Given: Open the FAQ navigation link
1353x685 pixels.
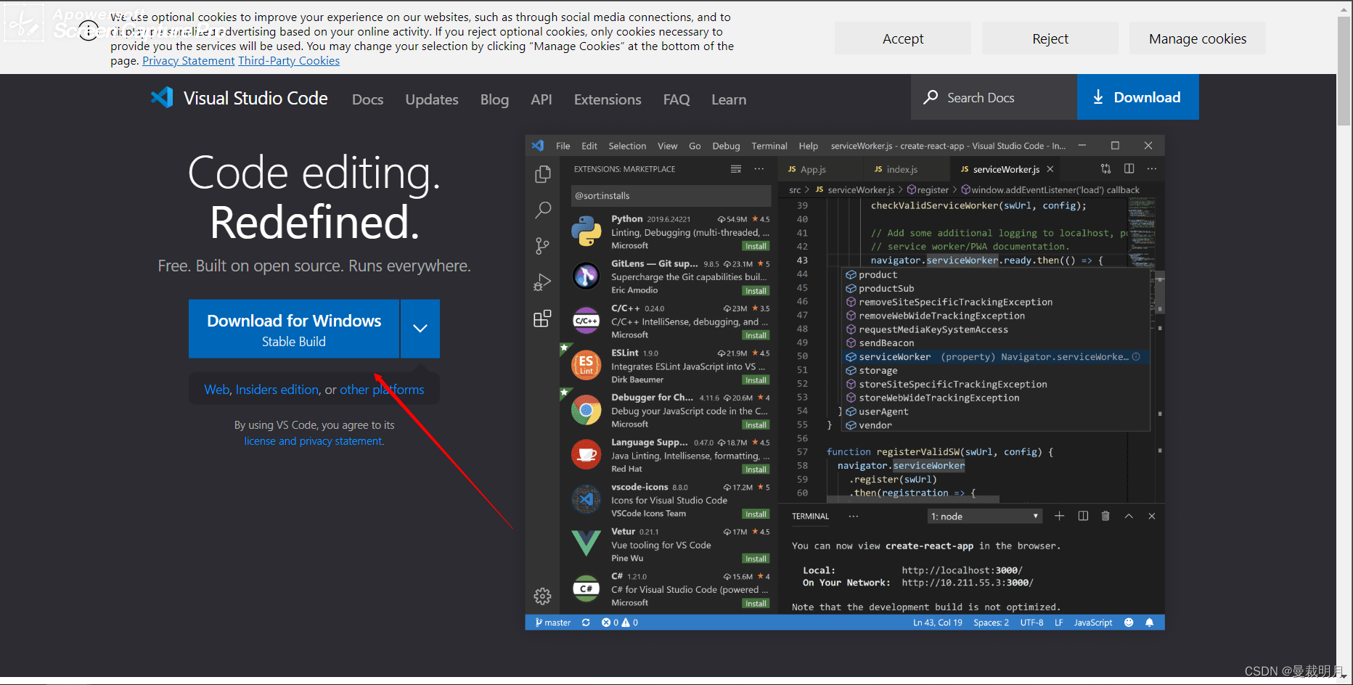Looking at the screenshot, I should 676,99.
